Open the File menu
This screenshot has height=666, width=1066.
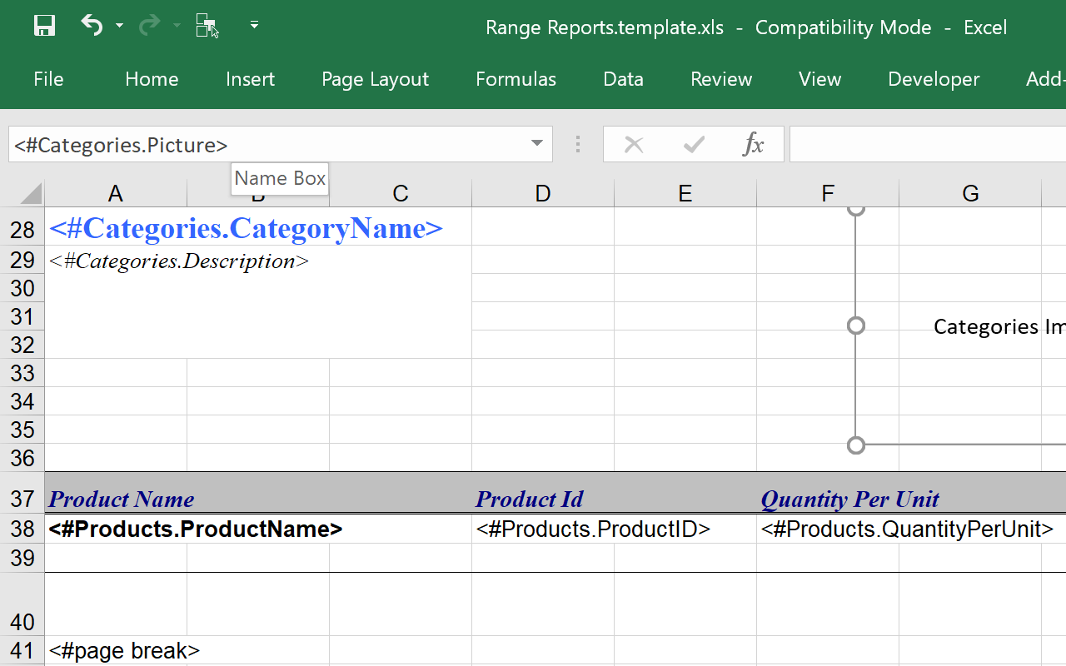coord(48,79)
